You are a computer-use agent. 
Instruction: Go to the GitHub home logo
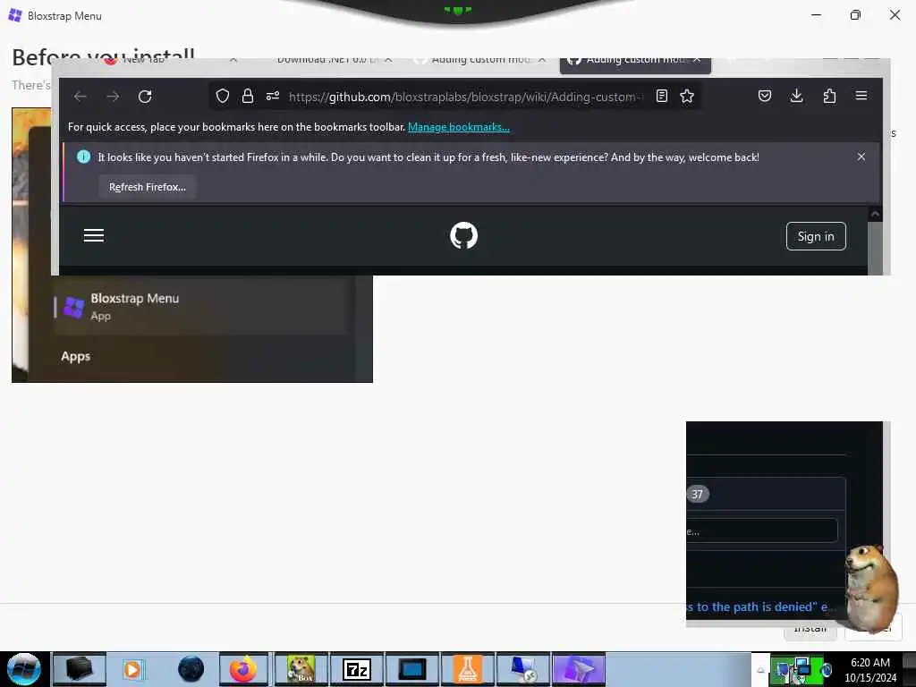point(464,235)
